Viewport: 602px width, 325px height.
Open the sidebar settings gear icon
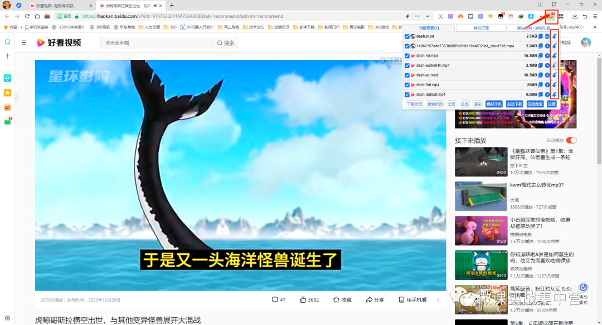pyautogui.click(x=7, y=318)
